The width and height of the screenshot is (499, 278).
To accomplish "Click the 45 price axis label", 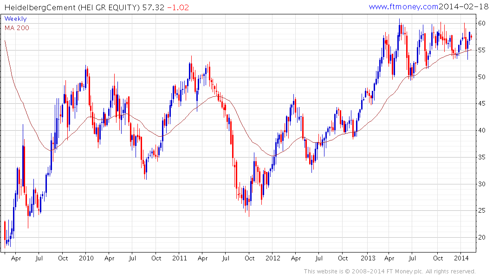I will point(481,104).
